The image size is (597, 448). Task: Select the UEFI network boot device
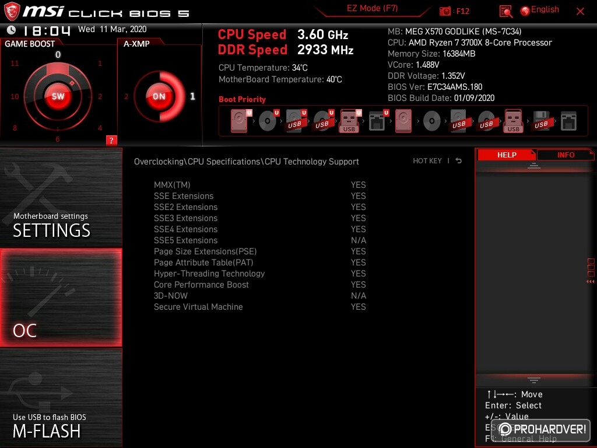click(378, 121)
